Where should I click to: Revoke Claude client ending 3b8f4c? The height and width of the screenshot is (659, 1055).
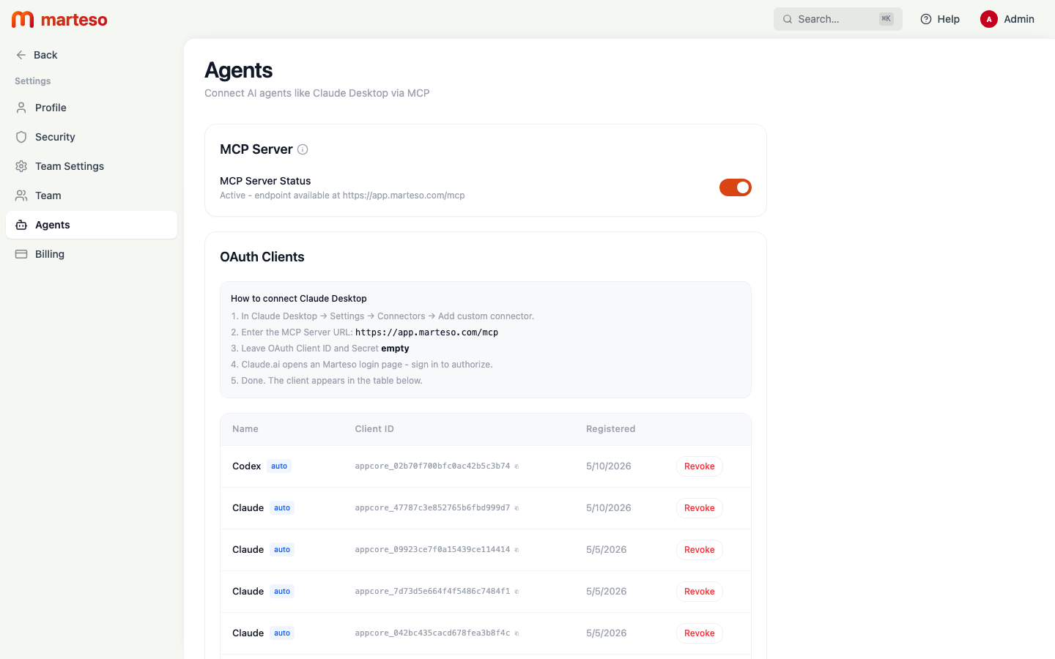699,633
